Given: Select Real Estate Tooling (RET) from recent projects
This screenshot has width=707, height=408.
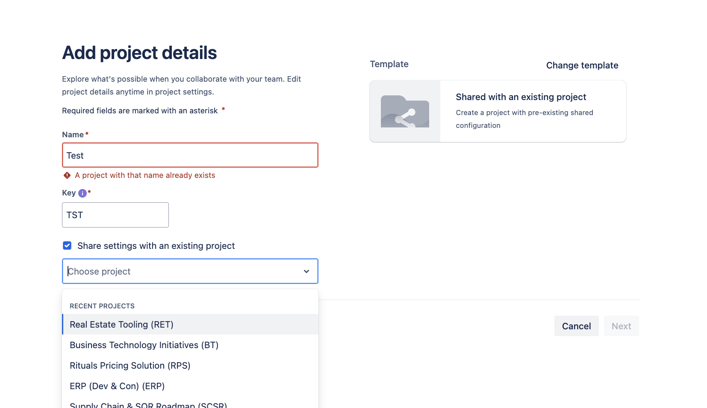Looking at the screenshot, I should pos(121,324).
